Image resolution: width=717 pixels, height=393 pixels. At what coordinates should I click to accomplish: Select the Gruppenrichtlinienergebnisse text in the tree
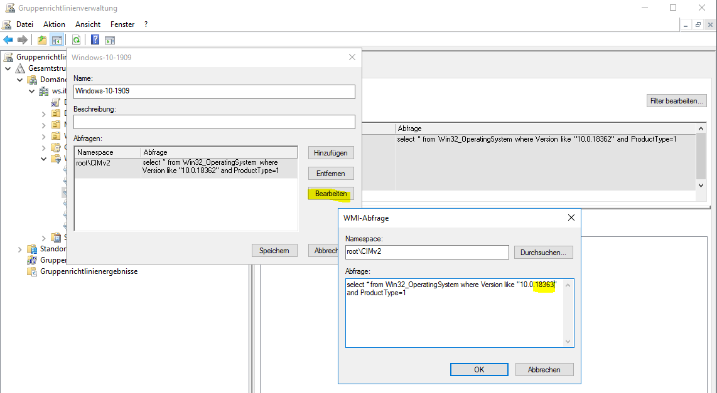(x=89, y=271)
